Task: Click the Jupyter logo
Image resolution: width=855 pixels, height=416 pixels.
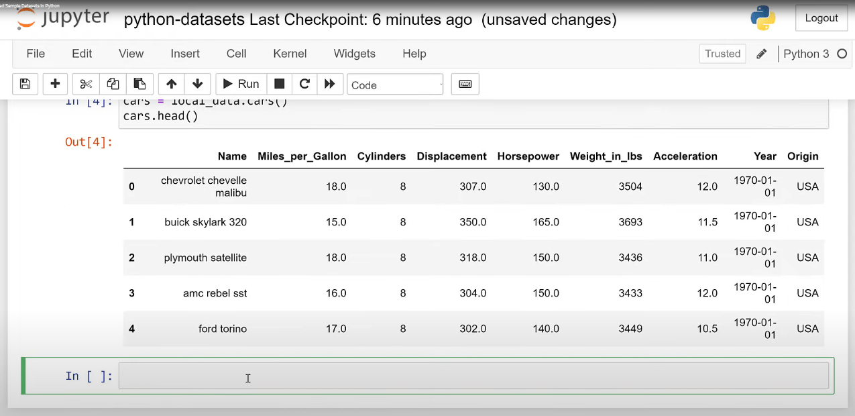Action: tap(62, 17)
